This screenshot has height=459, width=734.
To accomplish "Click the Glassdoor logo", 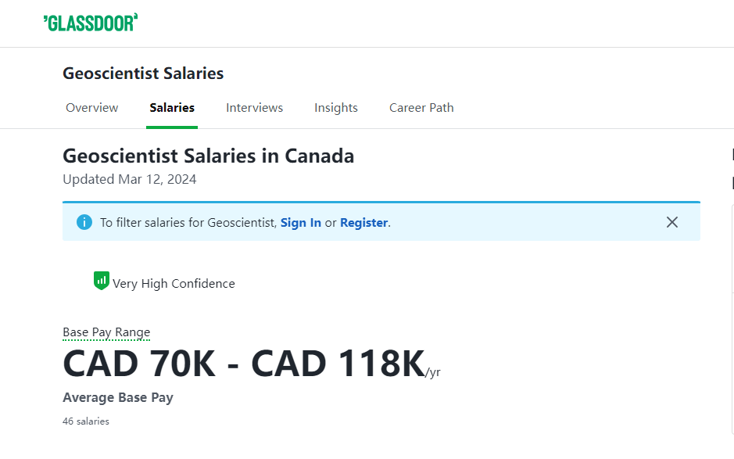I will [91, 23].
